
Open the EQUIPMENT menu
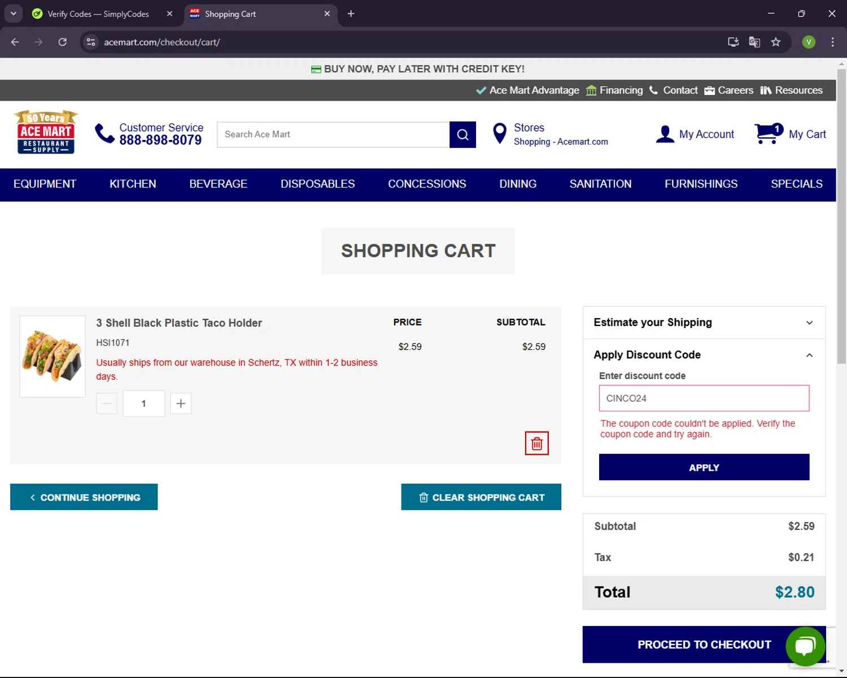pyautogui.click(x=45, y=184)
